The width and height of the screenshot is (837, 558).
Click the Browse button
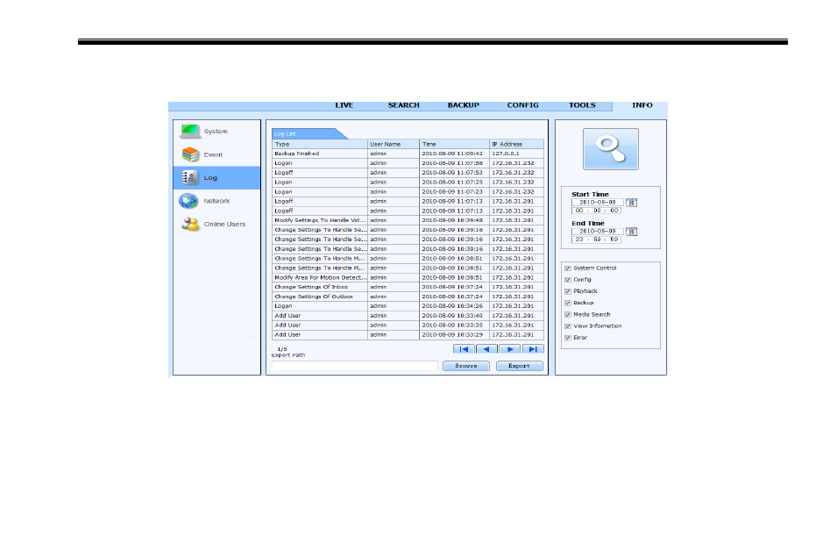(466, 366)
